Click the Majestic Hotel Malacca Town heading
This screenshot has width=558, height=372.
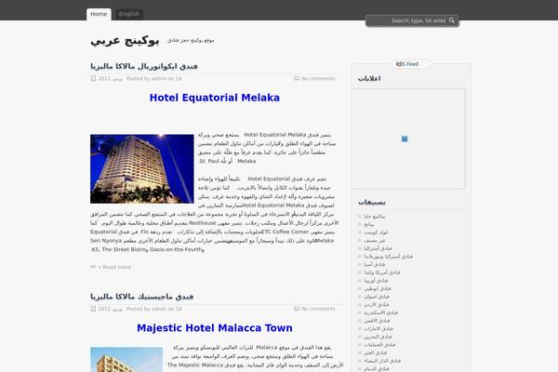coord(215,328)
